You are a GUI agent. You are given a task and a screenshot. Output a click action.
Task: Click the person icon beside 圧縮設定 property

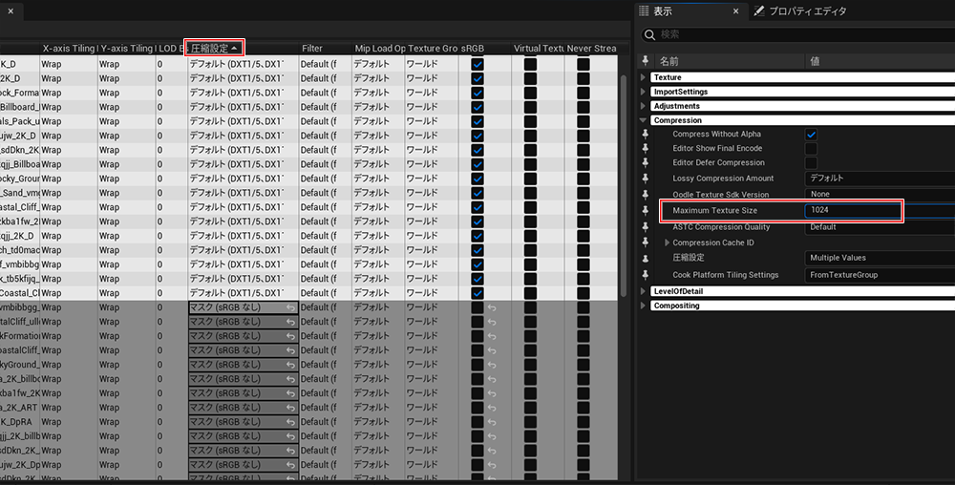pos(645,258)
